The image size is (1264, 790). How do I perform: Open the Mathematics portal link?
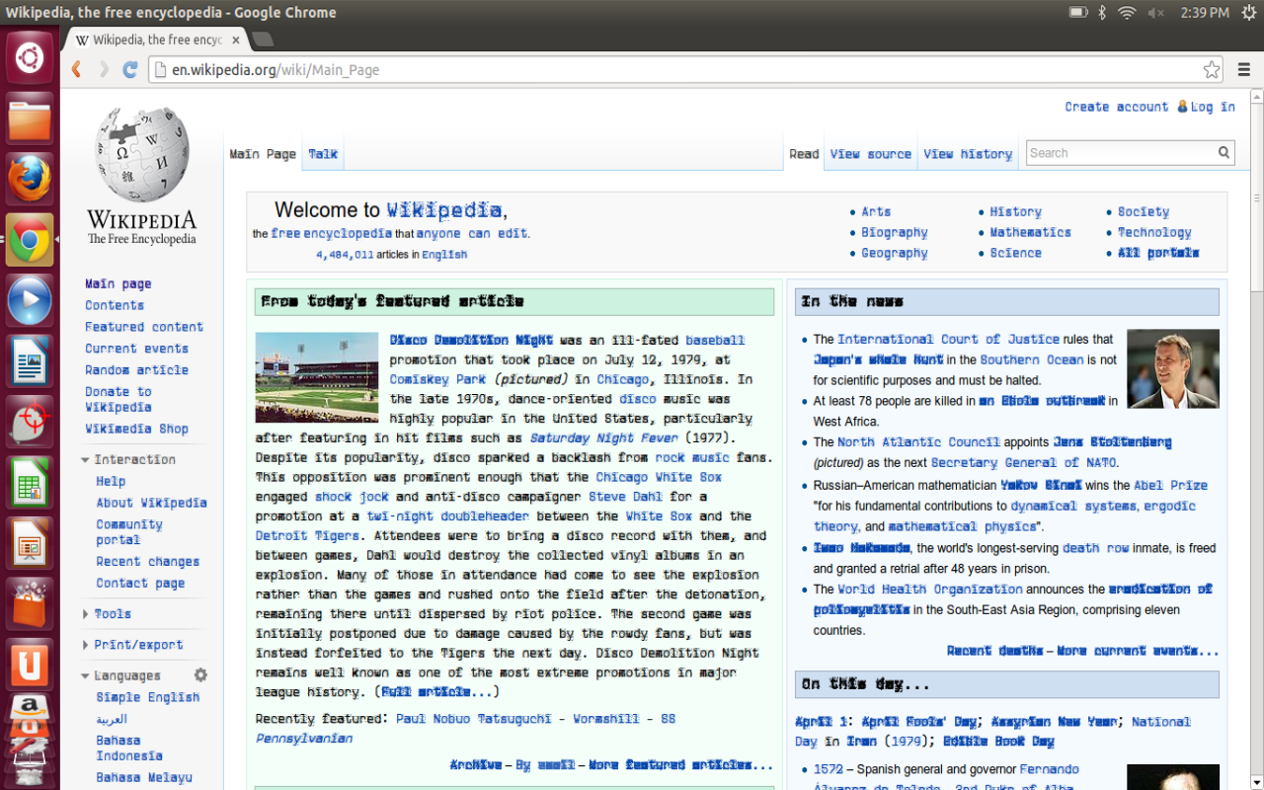pos(1031,233)
